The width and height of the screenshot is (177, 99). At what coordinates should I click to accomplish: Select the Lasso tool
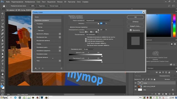[x=2, y=20]
